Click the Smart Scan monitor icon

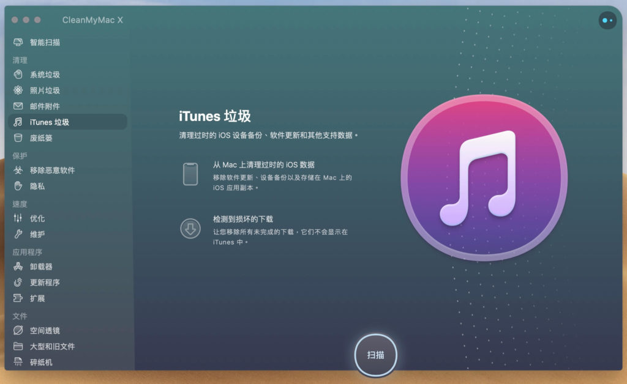click(18, 42)
